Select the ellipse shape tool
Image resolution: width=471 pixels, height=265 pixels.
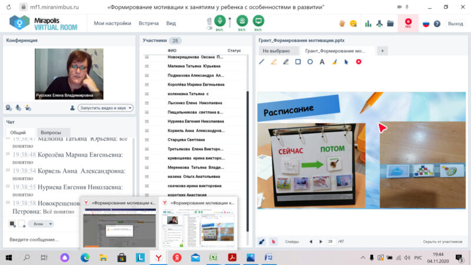coord(310,62)
